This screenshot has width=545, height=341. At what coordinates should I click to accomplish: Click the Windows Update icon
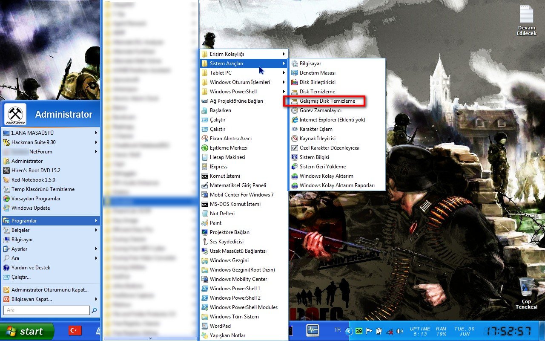point(6,208)
